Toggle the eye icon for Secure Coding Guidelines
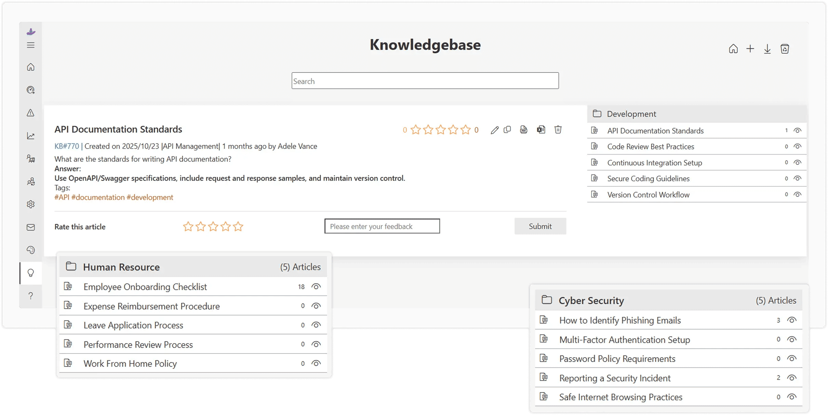The image size is (828, 415). coord(798,178)
